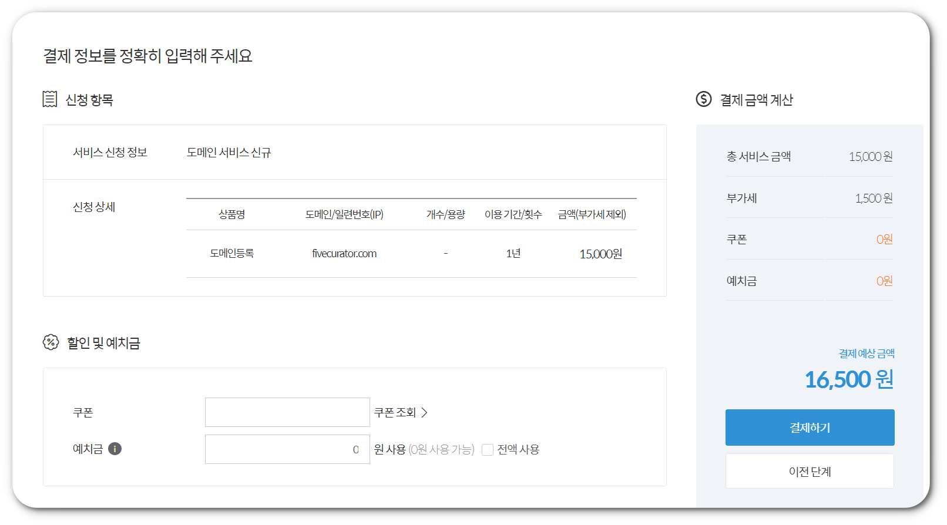Screen dimensions: 947x525
Task: Click the 결제하기 payment button
Action: click(x=810, y=428)
